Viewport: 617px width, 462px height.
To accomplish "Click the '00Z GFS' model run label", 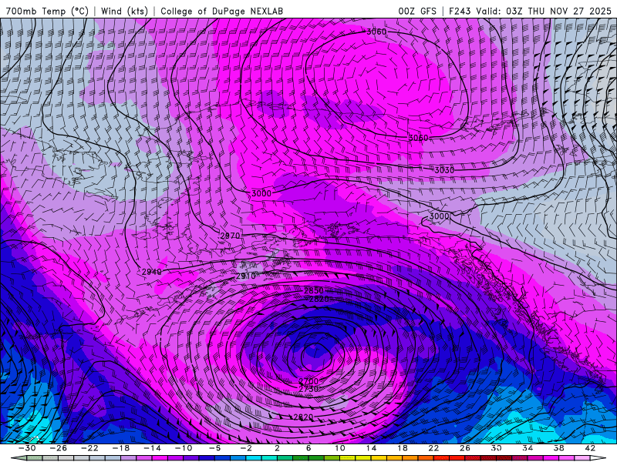I will 417,11.
